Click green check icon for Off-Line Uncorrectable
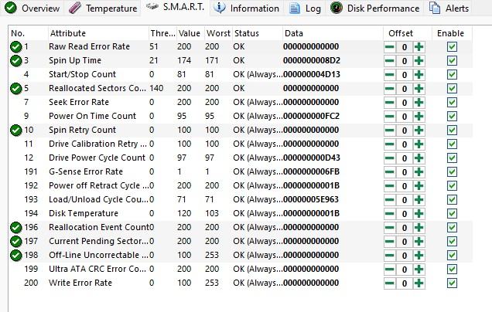This screenshot has height=312, width=492. click(x=15, y=256)
